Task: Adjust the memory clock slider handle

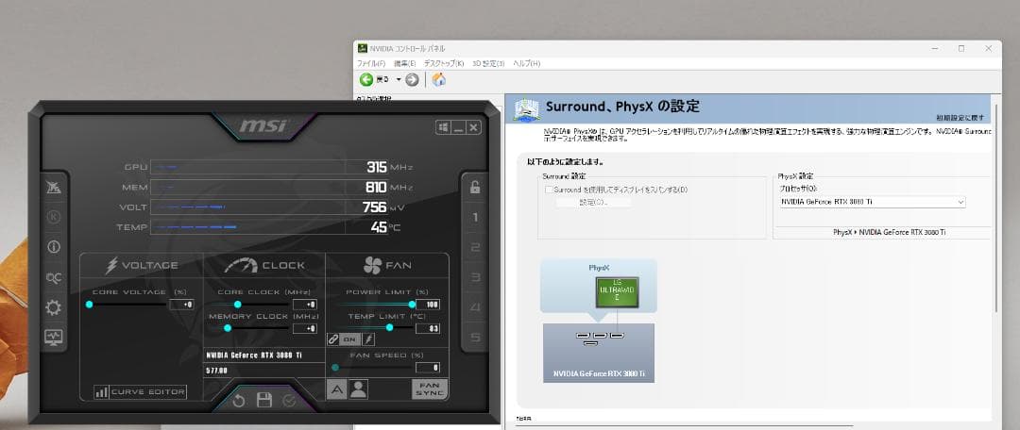Action: [x=228, y=328]
